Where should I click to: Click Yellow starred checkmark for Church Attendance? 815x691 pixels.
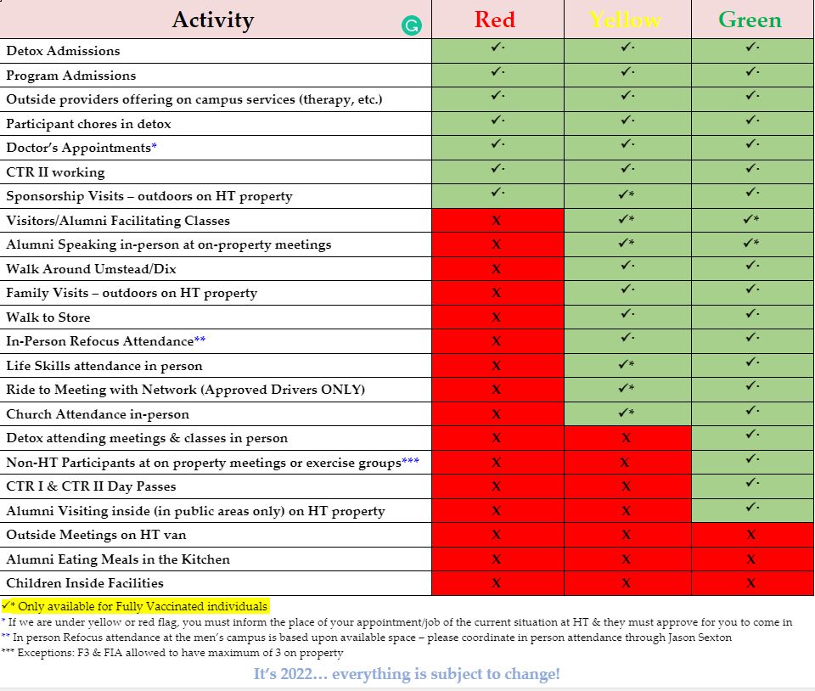[x=627, y=413]
